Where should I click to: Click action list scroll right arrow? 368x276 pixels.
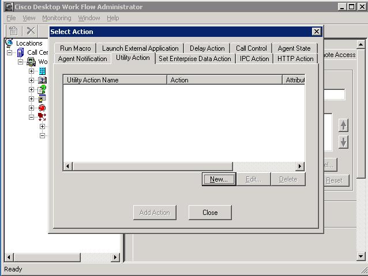(300, 167)
